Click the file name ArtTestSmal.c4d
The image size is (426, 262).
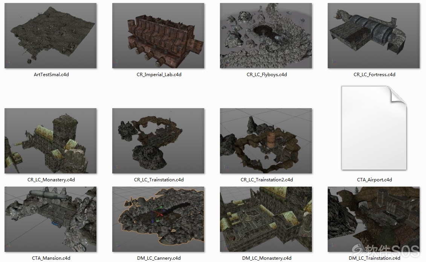(51, 75)
